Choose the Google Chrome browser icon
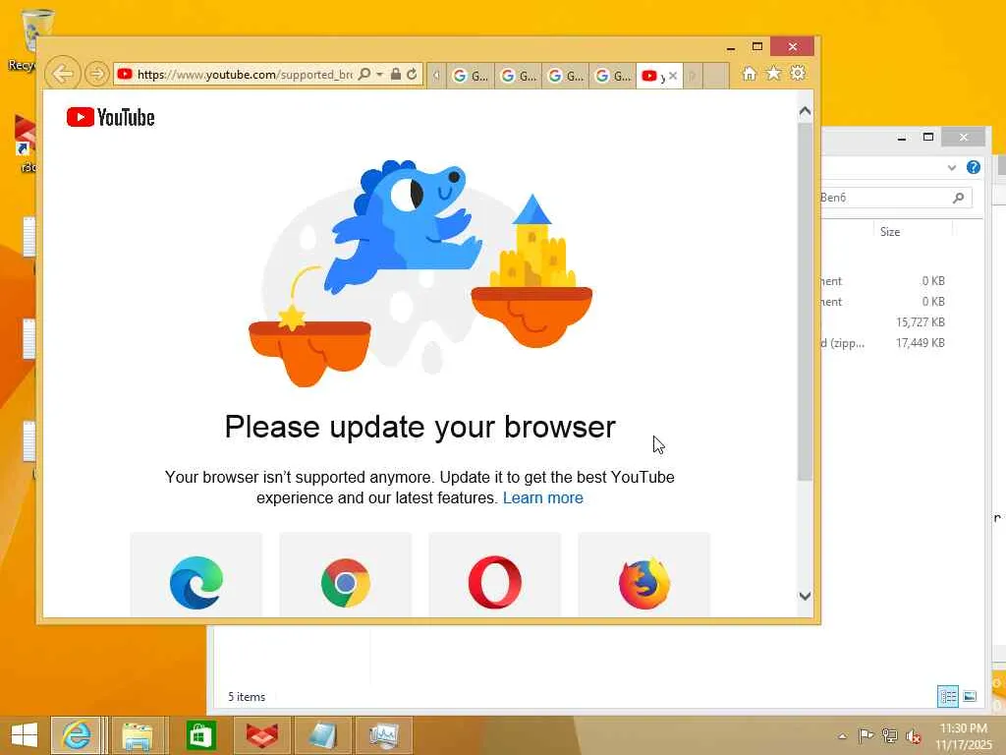This screenshot has height=755, width=1006. pyautogui.click(x=346, y=582)
